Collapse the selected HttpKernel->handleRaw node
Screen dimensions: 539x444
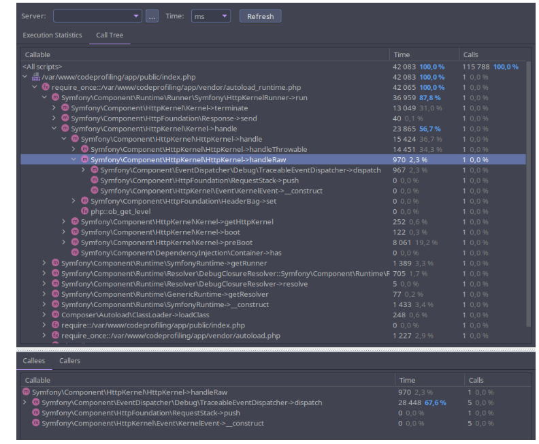(x=73, y=159)
